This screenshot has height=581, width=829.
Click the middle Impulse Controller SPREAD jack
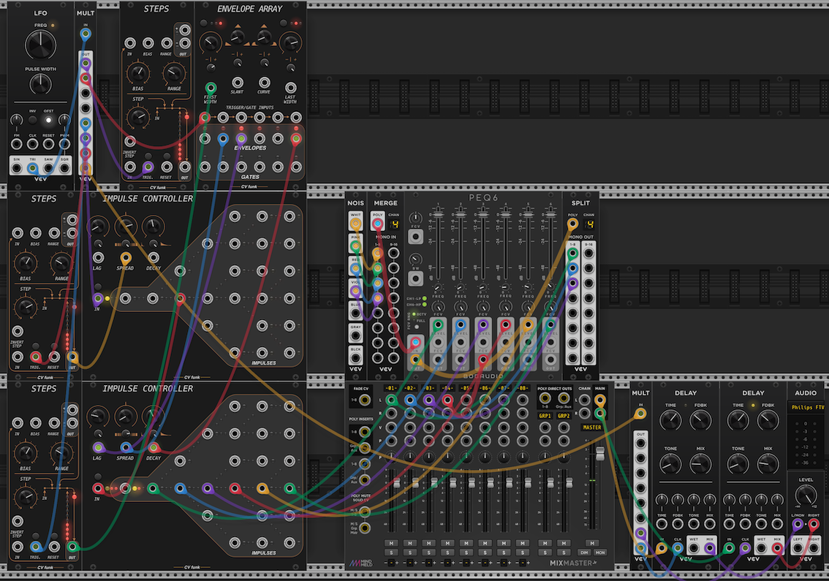coord(125,258)
